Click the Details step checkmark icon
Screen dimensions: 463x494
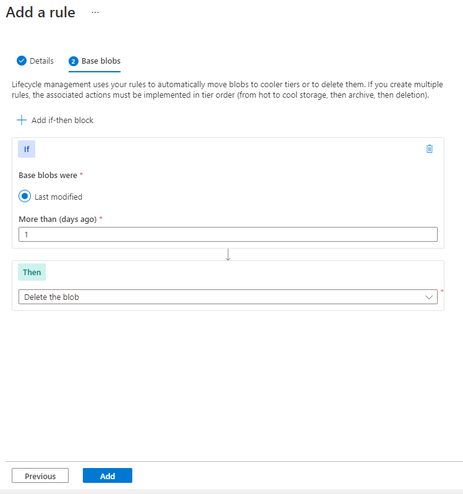click(x=22, y=61)
